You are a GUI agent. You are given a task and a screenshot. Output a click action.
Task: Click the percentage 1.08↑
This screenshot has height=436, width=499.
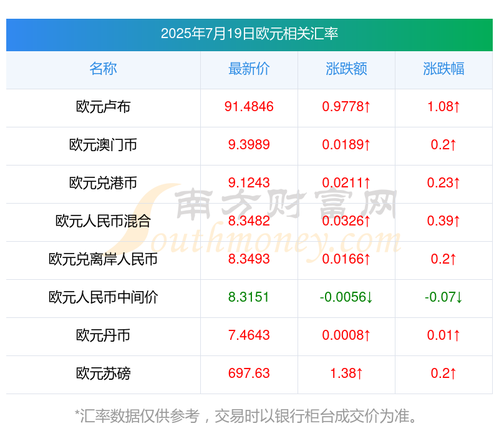(x=443, y=107)
